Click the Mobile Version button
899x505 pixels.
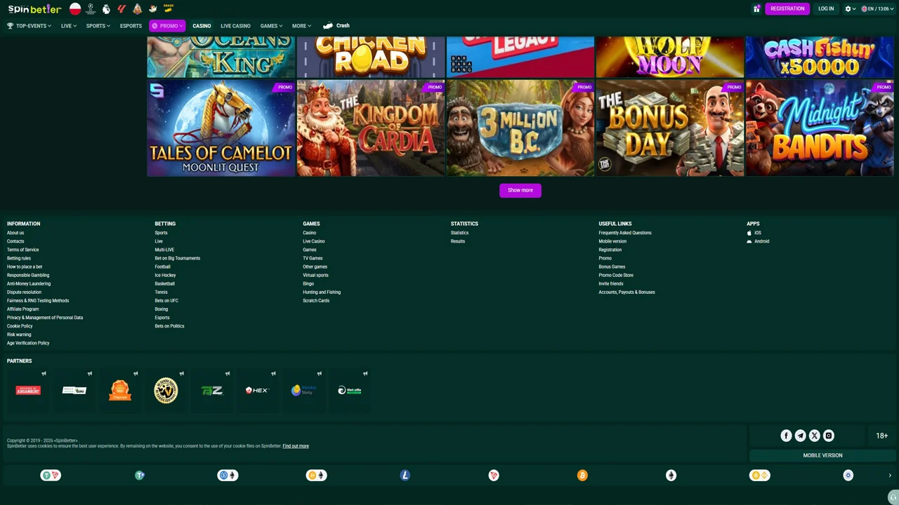tap(822, 455)
